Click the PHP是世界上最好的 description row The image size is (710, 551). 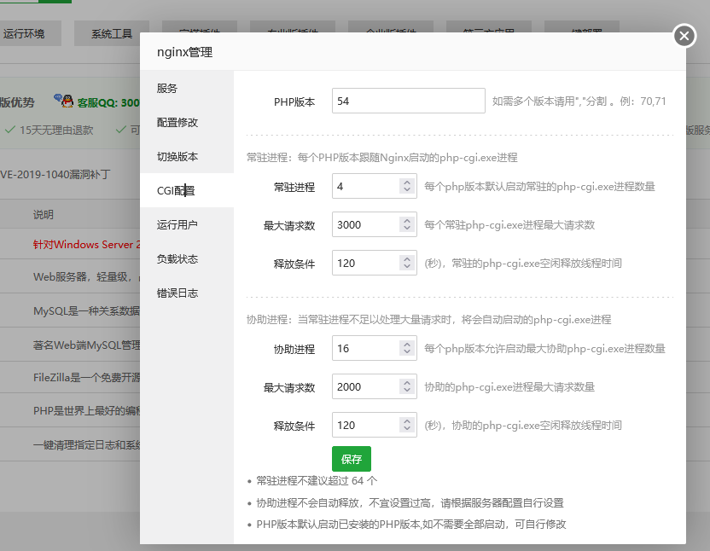click(x=86, y=410)
